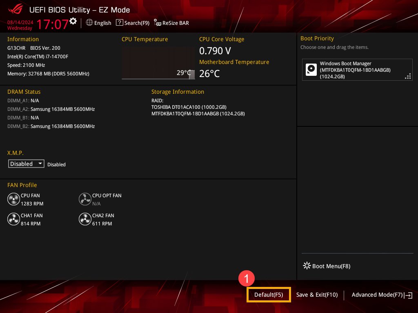
Task: Click the DRAM Status heading
Action: pos(24,92)
